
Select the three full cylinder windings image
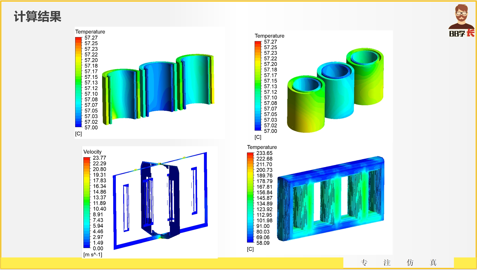coord(335,90)
